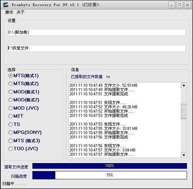
Task: Select the MTS (格式3) radio button
Action: (11, 141)
